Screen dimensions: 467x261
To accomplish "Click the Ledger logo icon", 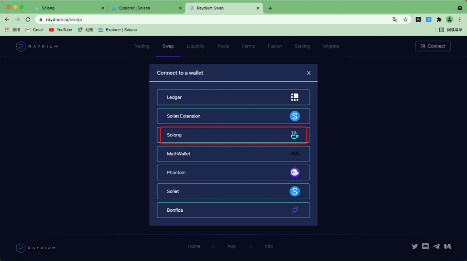I will point(294,97).
